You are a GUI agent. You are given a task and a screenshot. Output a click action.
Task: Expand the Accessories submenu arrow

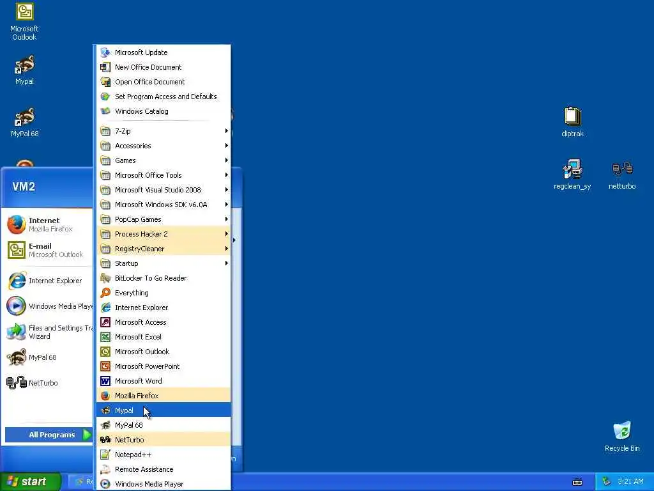227,145
